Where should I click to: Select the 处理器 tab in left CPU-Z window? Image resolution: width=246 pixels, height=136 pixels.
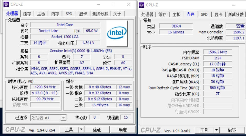12,14
